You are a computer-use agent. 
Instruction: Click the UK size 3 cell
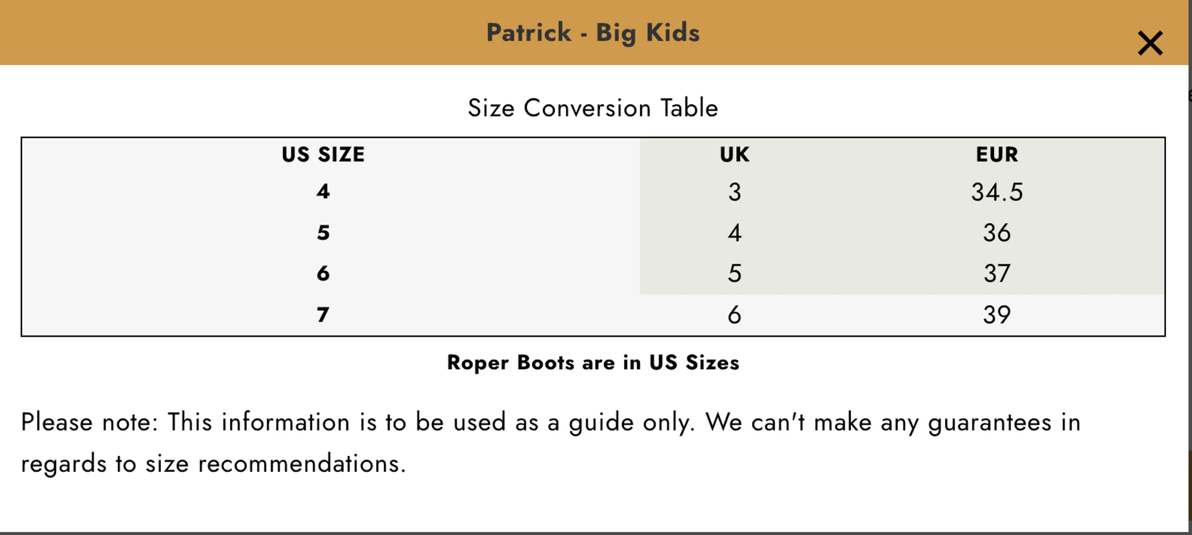pos(734,192)
